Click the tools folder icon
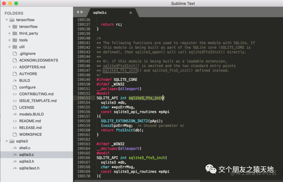This screenshot has width=283, height=182. click(15, 40)
